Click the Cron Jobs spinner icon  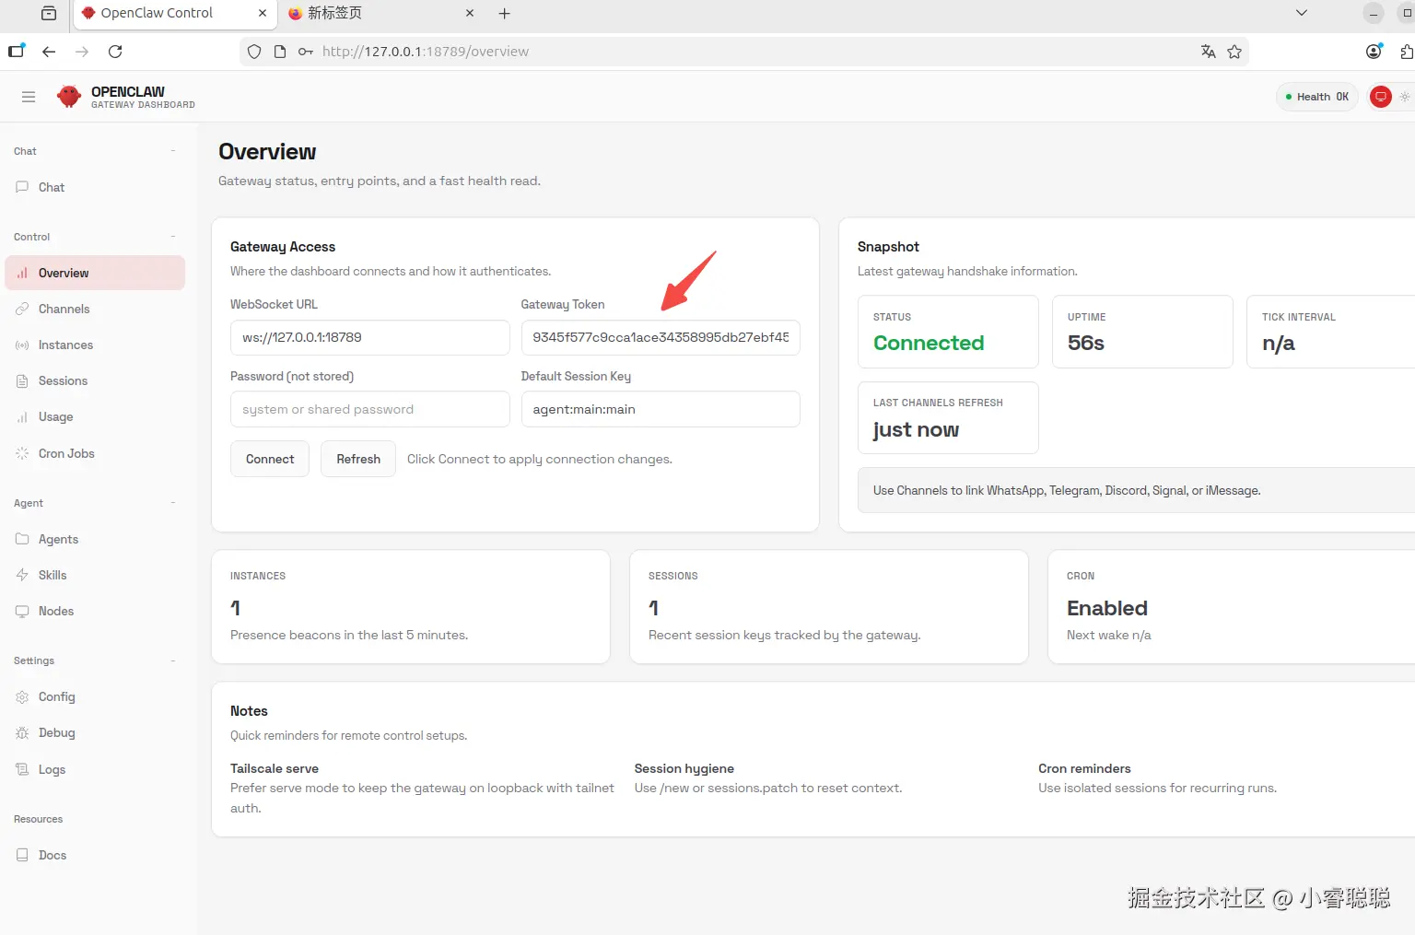(x=22, y=453)
